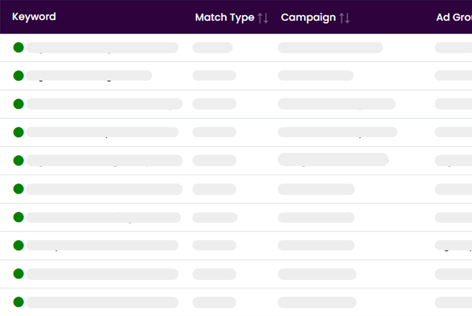This screenshot has width=472, height=316.
Task: Sort by the Campaign column header label
Action: 308,17
